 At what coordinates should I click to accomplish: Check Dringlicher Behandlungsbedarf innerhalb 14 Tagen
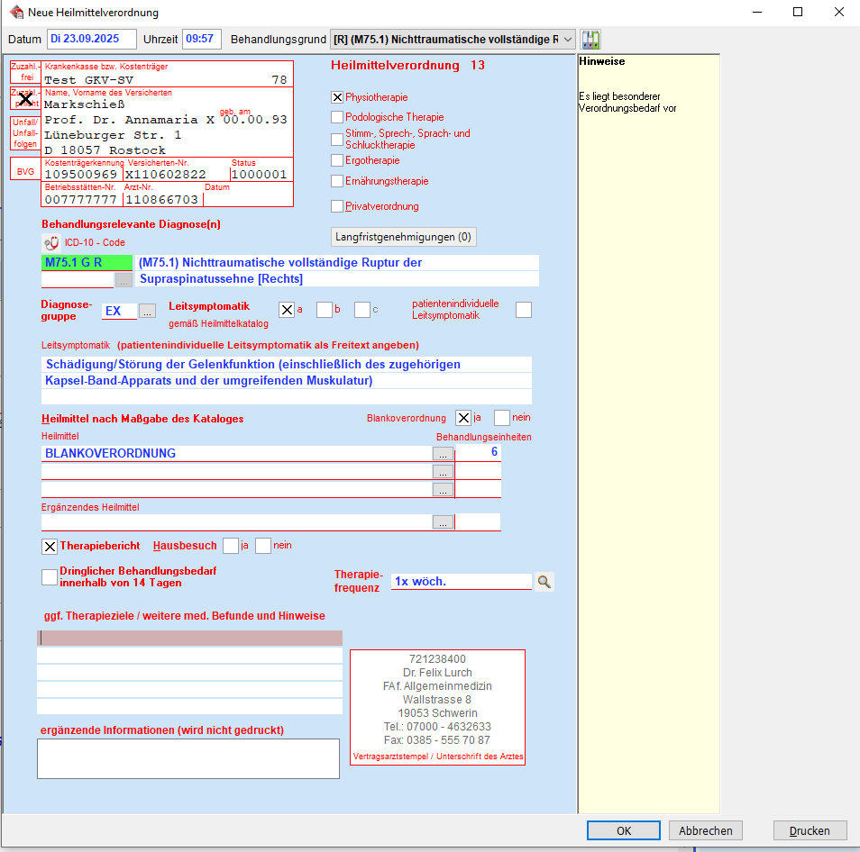point(50,576)
